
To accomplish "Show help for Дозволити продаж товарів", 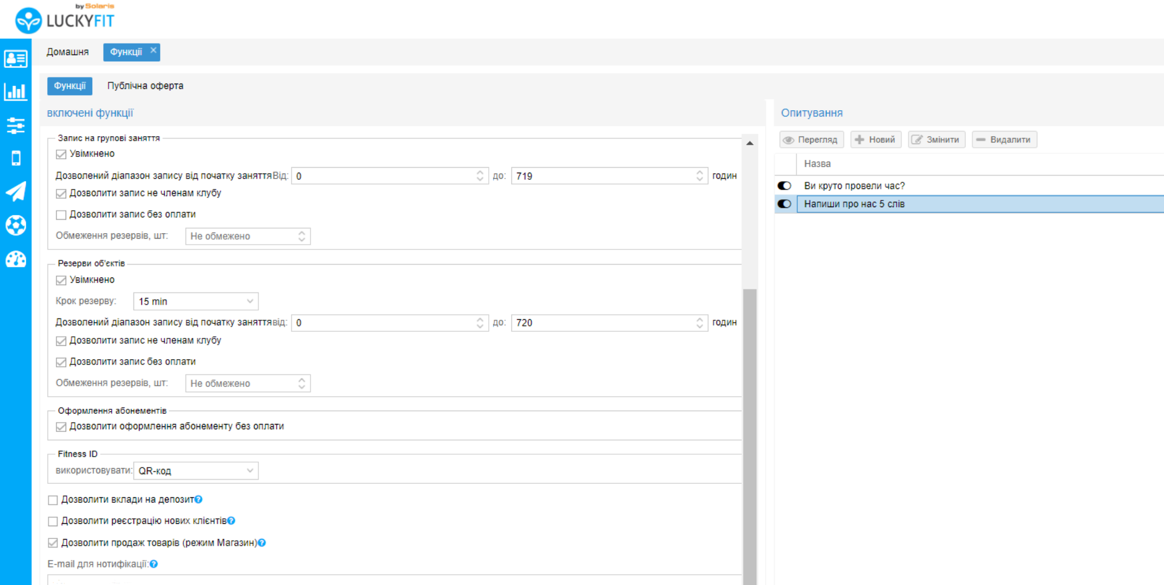I will (262, 543).
